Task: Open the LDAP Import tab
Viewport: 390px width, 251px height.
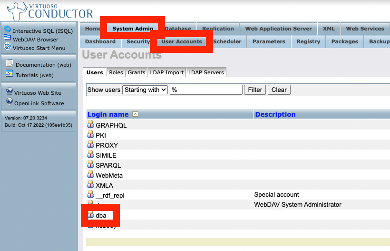Action: coord(166,72)
